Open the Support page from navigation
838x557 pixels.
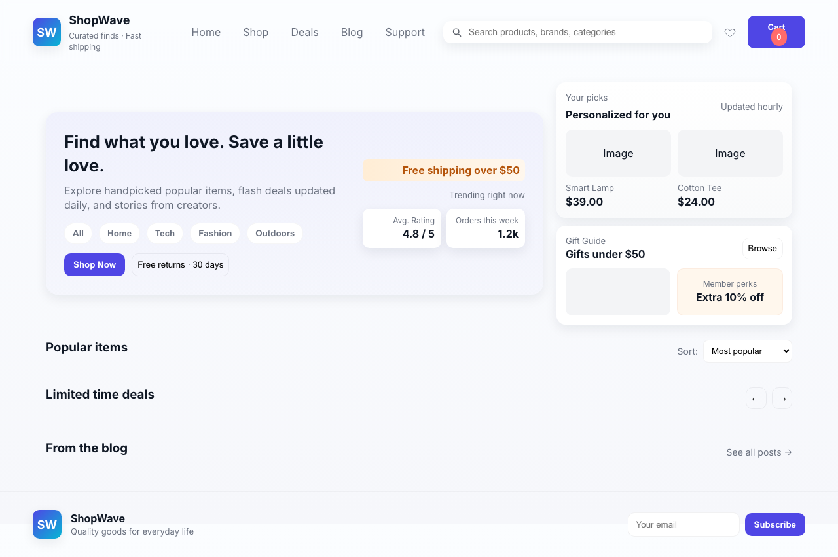point(405,32)
